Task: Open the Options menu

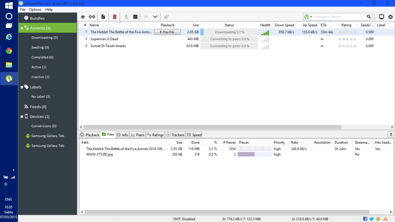Action: click(x=35, y=10)
